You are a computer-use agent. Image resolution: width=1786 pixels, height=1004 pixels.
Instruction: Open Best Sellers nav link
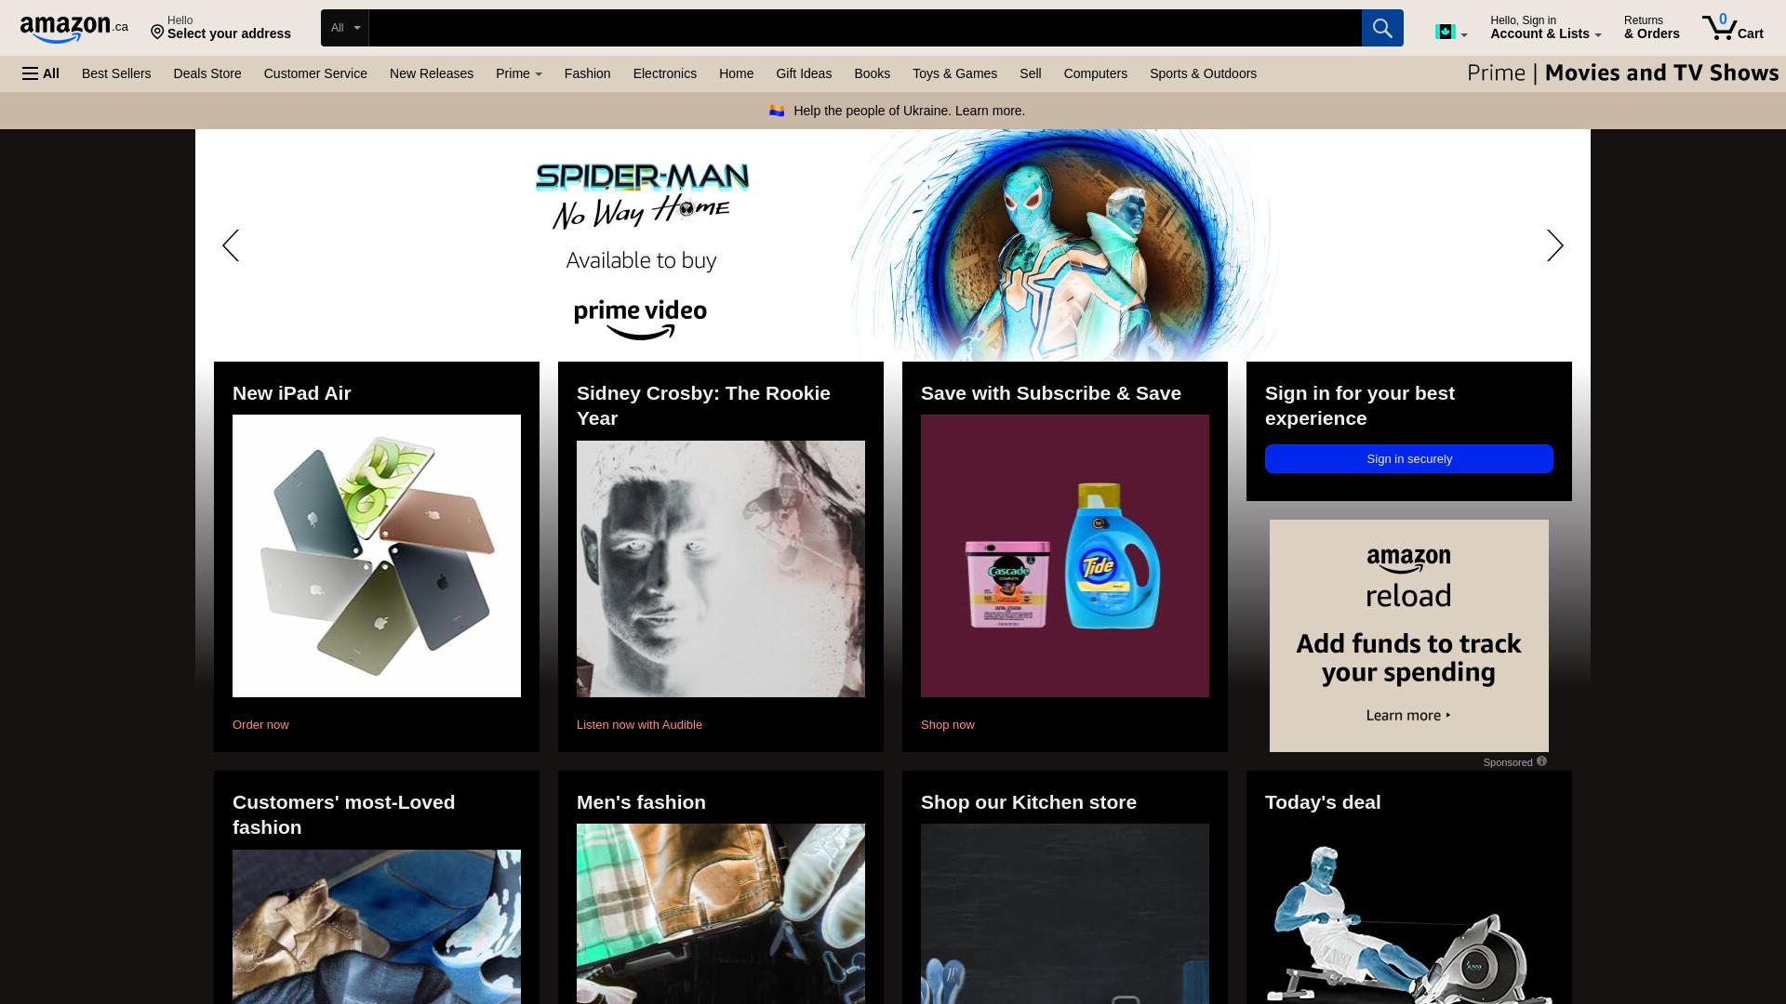pyautogui.click(x=116, y=73)
